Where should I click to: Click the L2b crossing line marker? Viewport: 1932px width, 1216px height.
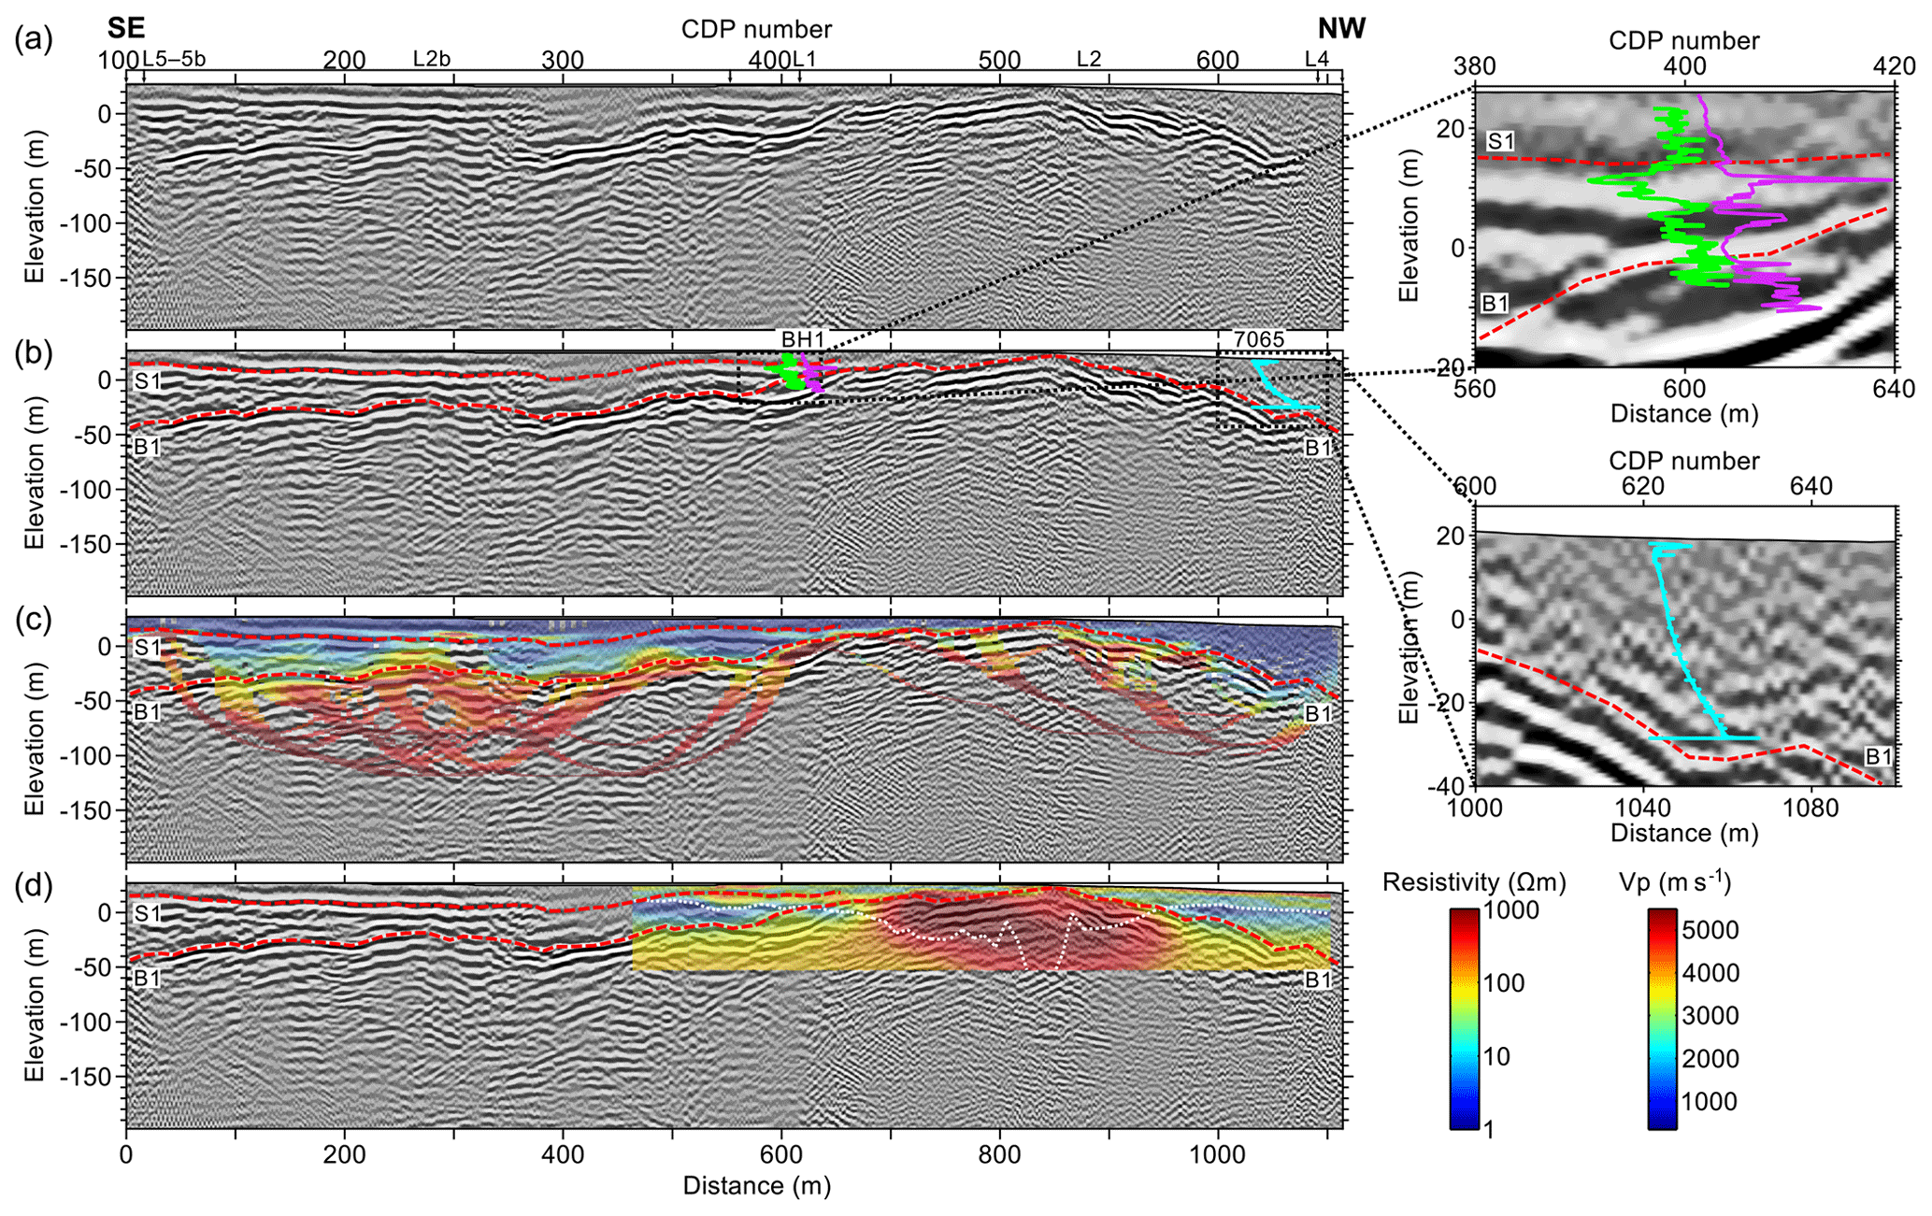coord(432,60)
